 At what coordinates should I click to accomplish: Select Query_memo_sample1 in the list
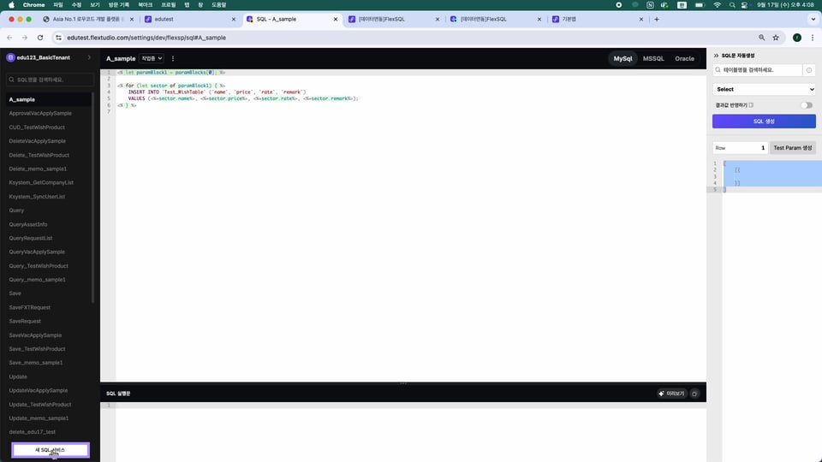click(37, 279)
